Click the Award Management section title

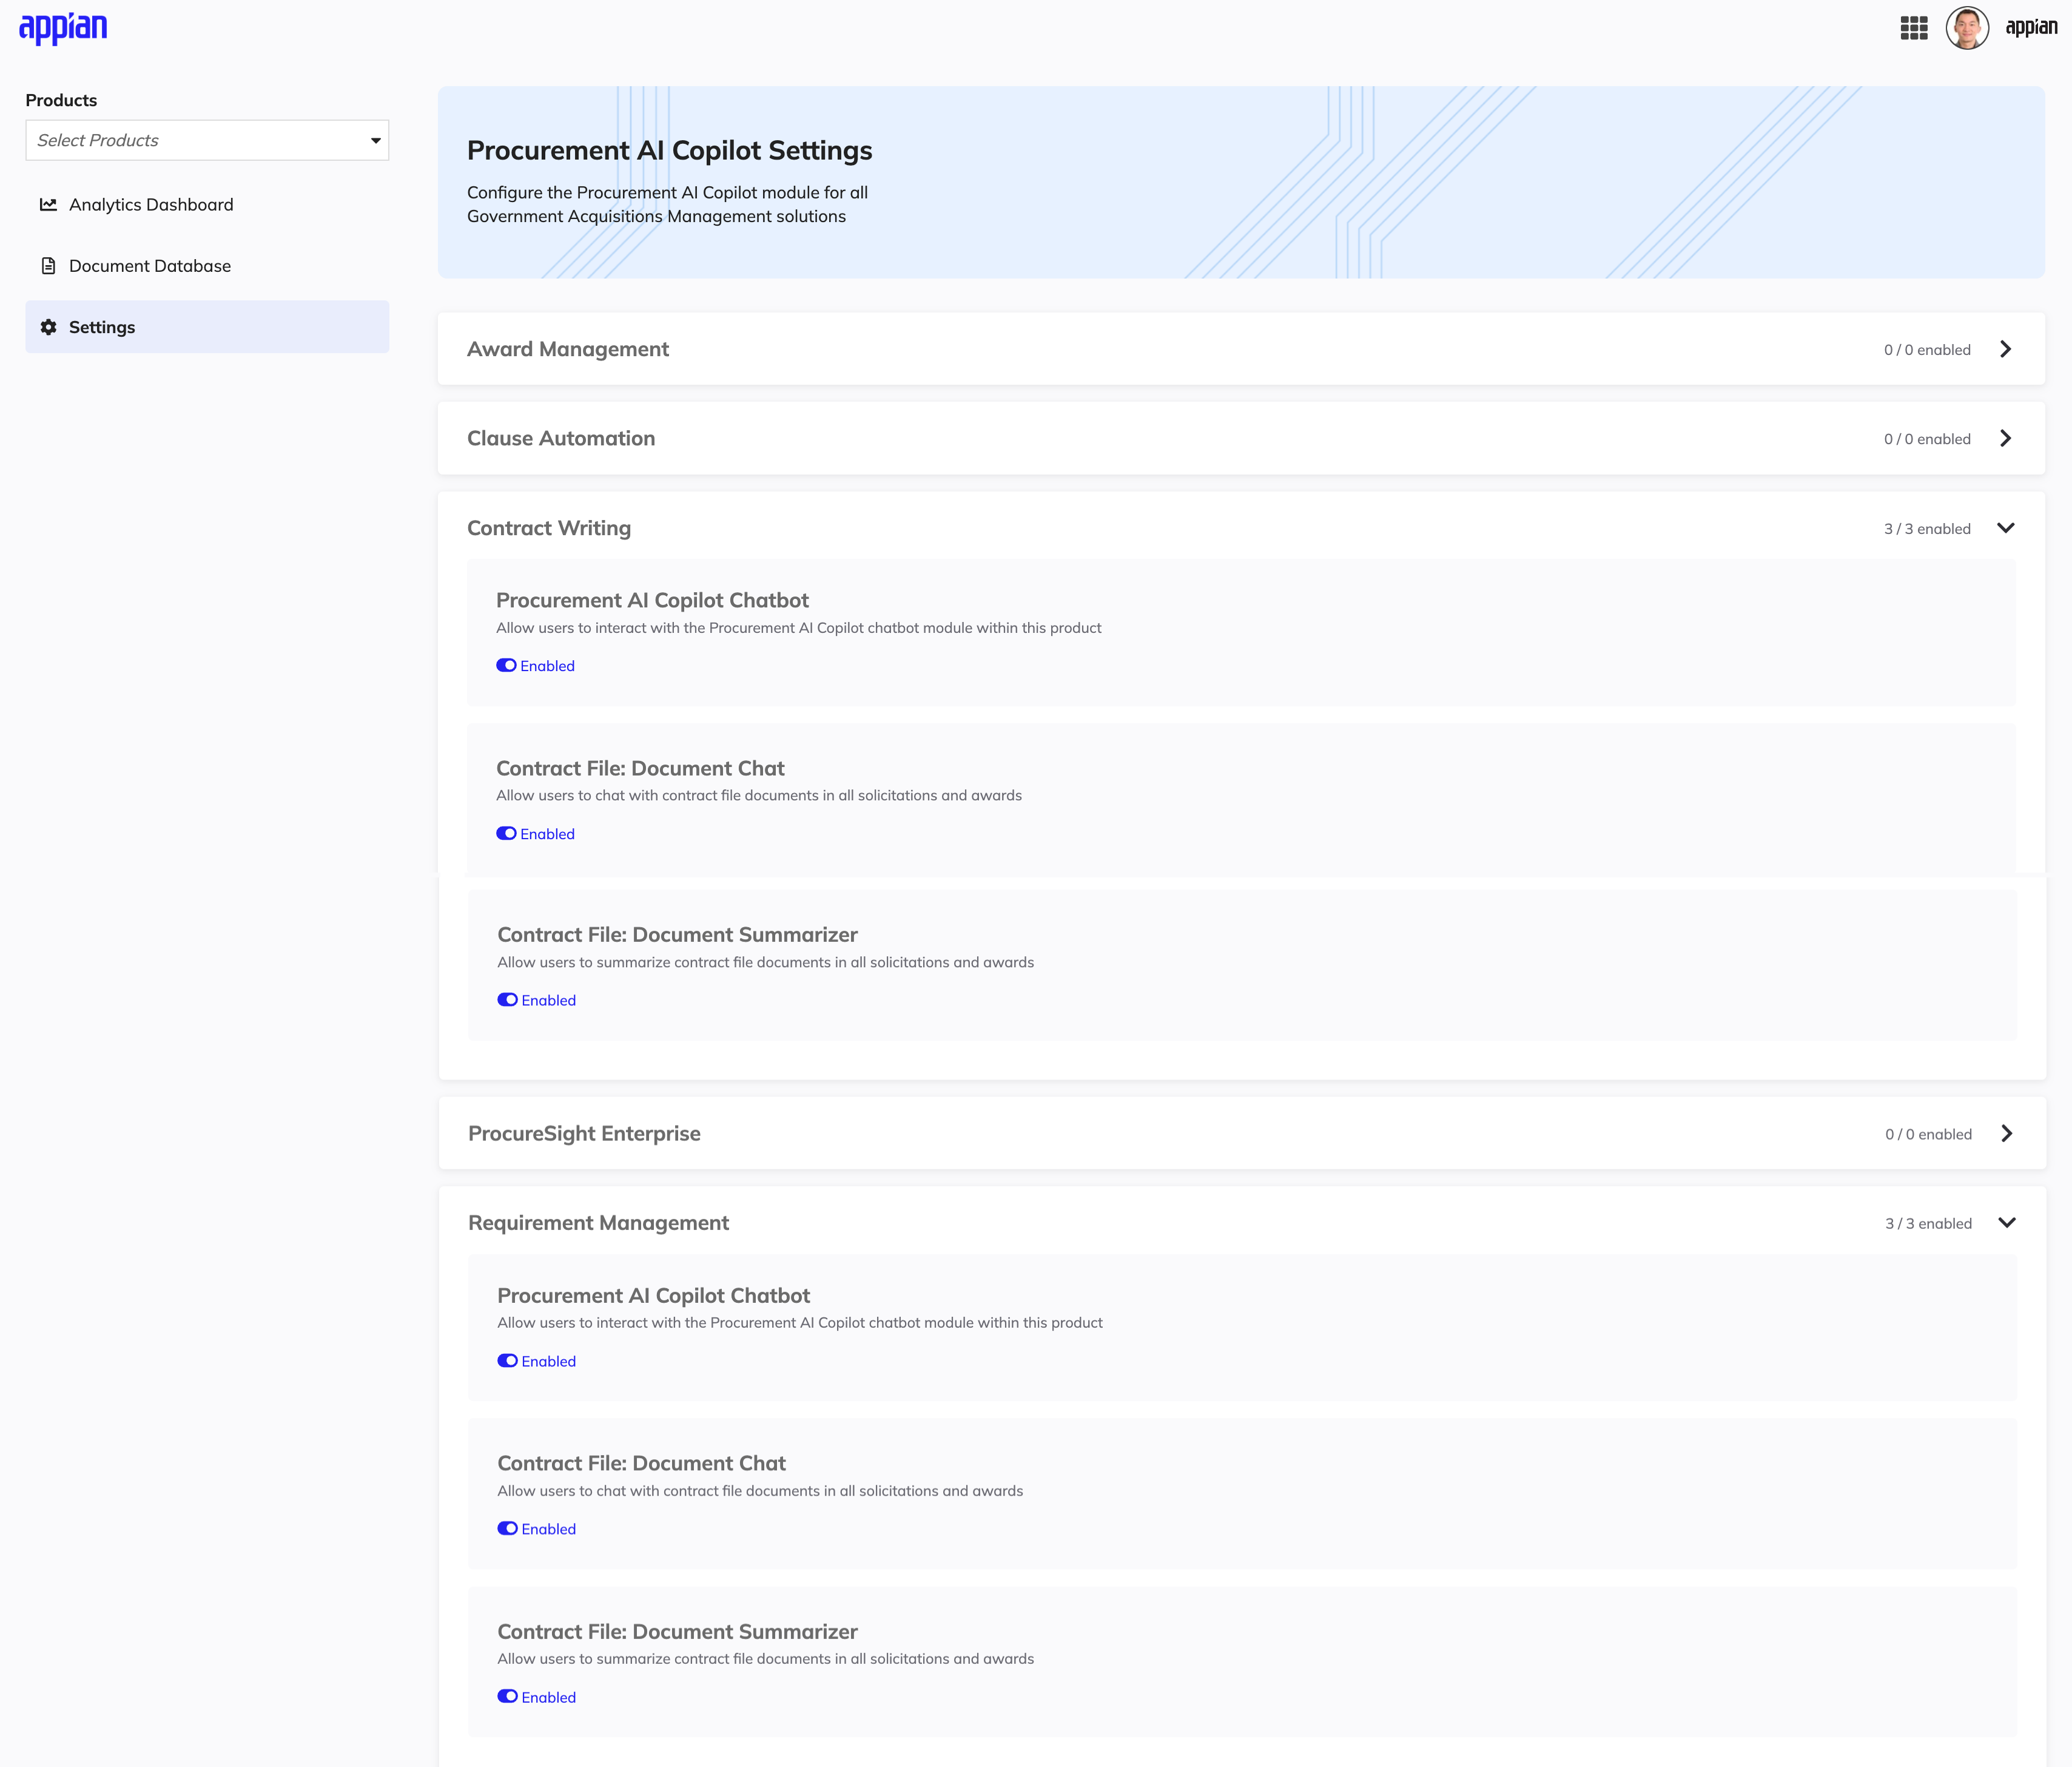(x=568, y=349)
